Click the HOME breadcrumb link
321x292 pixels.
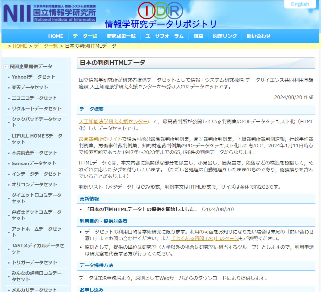pyautogui.click(x=20, y=46)
